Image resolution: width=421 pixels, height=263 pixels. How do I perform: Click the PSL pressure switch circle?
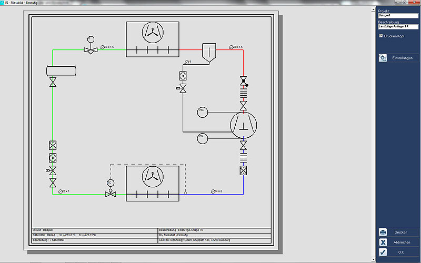[x=203, y=137]
